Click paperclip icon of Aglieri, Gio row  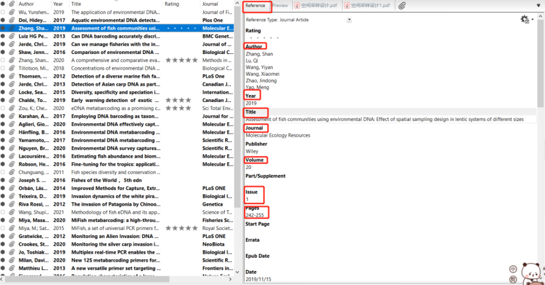pos(12,124)
